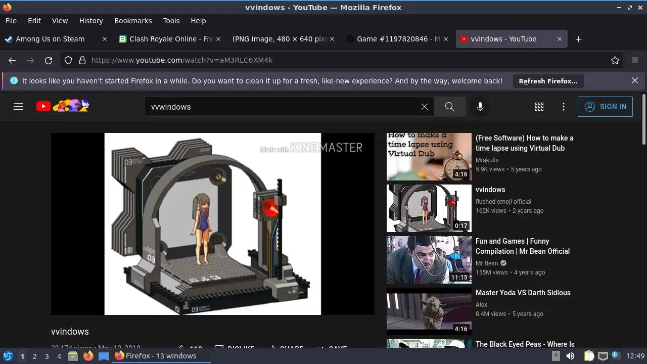Open '(Free Software) How to make a time lapse' title
647x364 pixels.
coord(525,143)
